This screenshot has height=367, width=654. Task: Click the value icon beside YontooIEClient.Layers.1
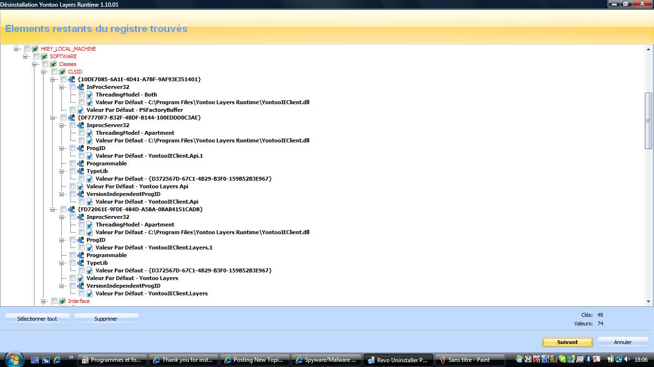pos(90,248)
